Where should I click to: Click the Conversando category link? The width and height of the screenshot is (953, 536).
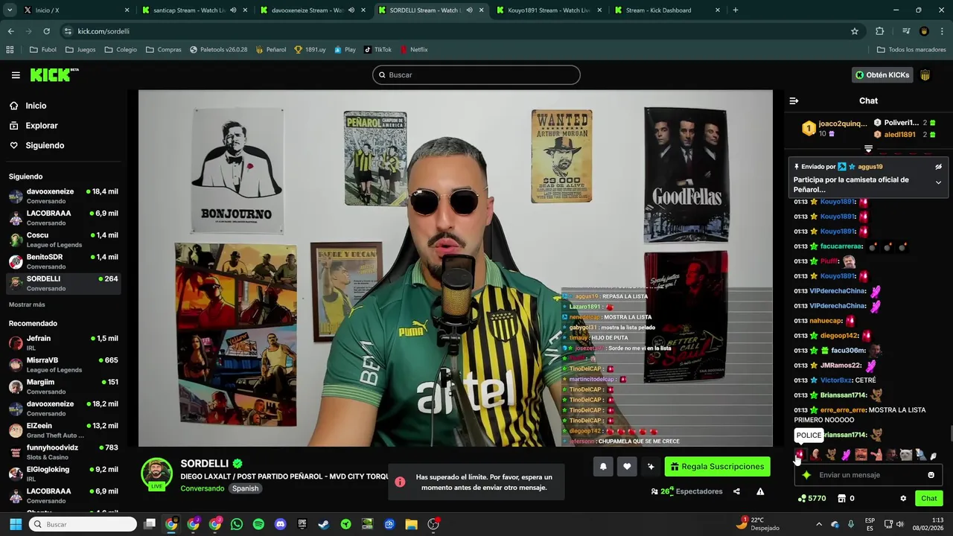202,488
